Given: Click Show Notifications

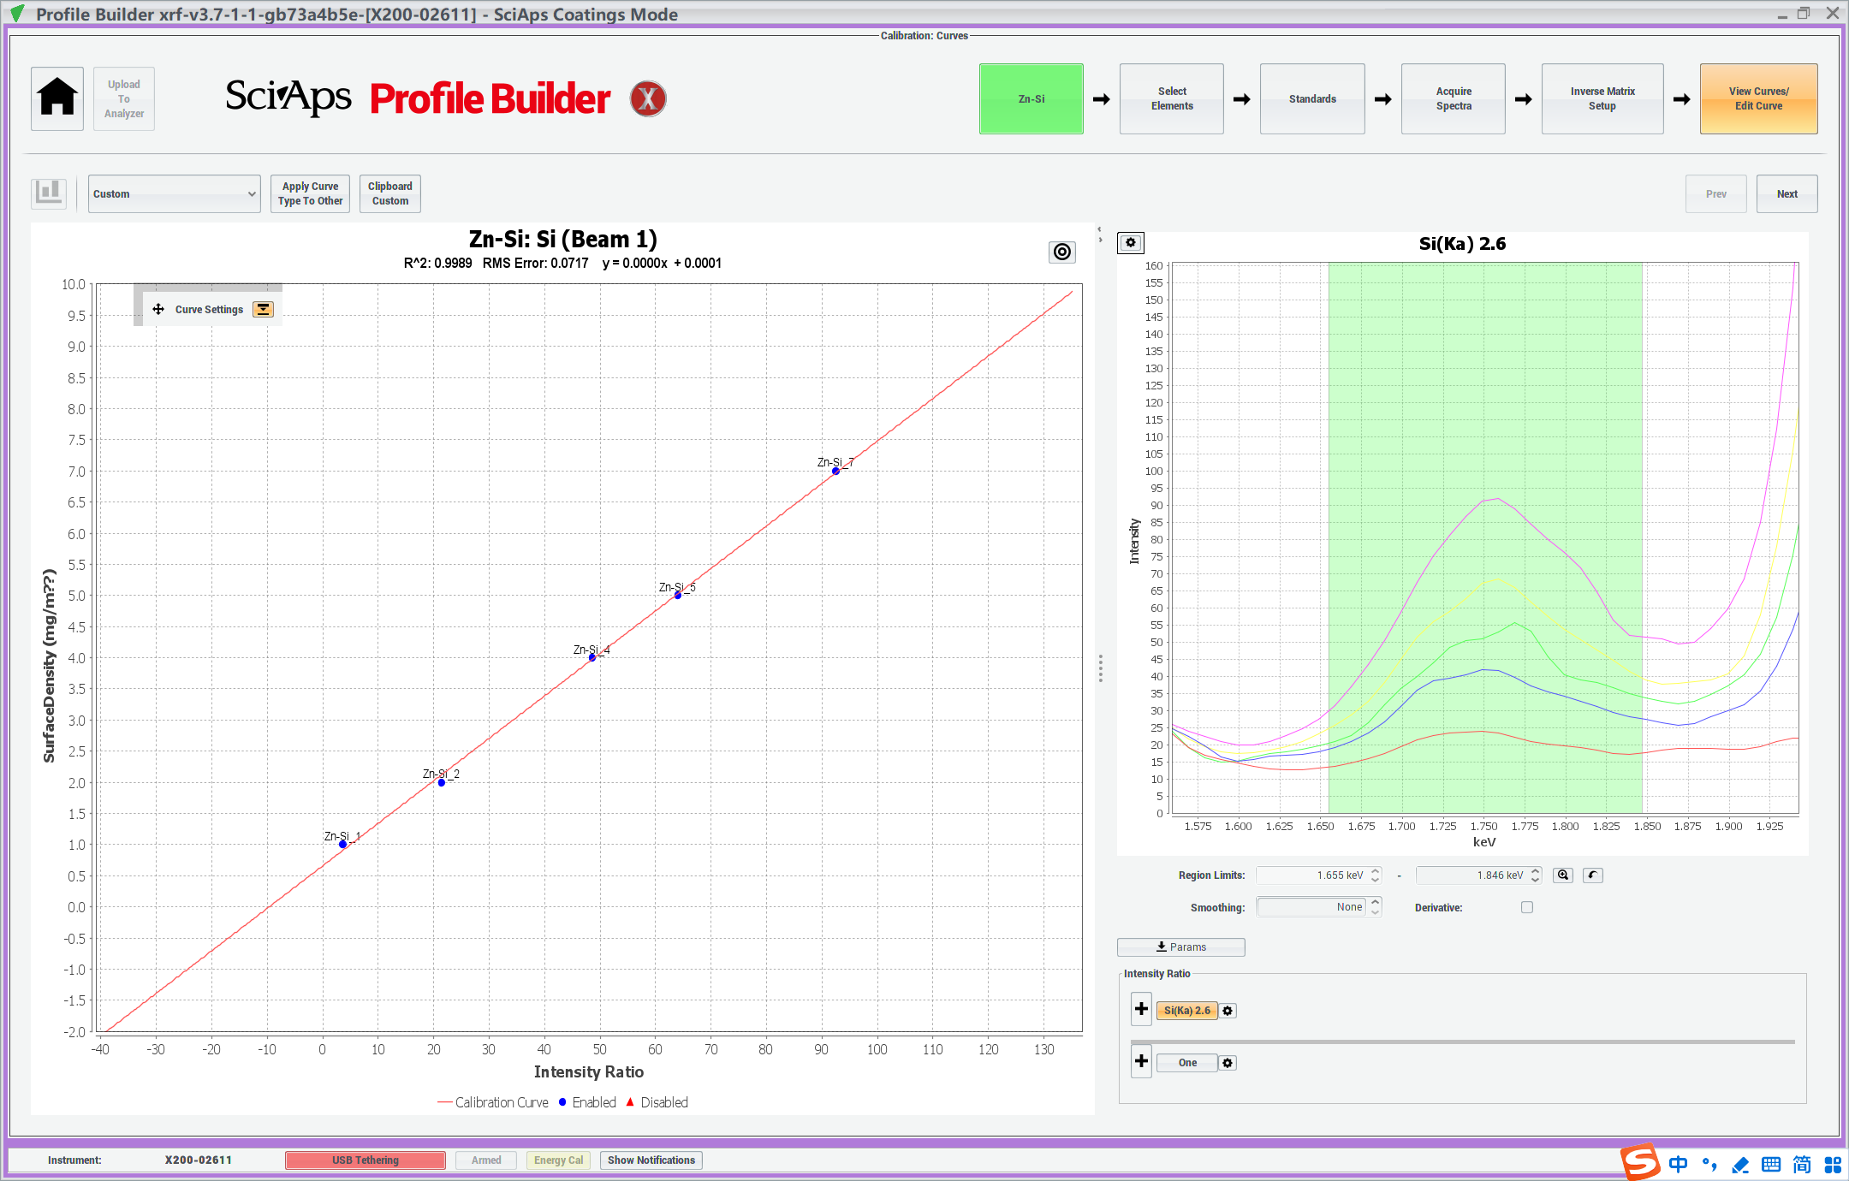Looking at the screenshot, I should (651, 1160).
